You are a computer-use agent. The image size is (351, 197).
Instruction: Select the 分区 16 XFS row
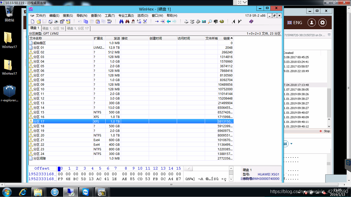click(x=131, y=117)
